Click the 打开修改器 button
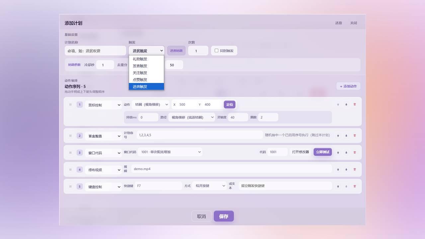Screen dimensions: 425x239 click(x=300, y=152)
